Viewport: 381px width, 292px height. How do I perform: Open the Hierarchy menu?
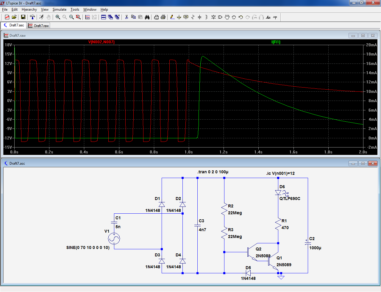[x=29, y=9]
